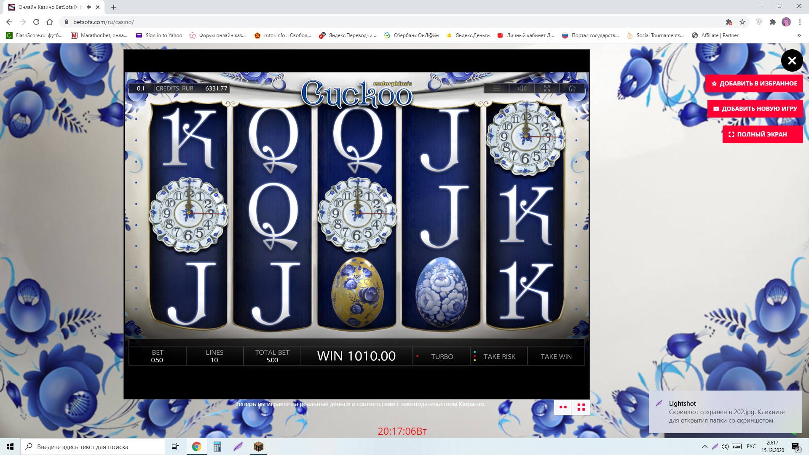Screen dimensions: 809x455
Task: Click the game home icon
Action: coord(572,88)
